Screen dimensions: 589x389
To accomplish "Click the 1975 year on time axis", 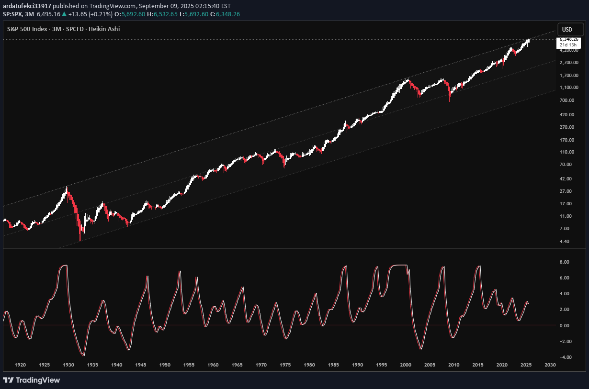I will 285,365.
